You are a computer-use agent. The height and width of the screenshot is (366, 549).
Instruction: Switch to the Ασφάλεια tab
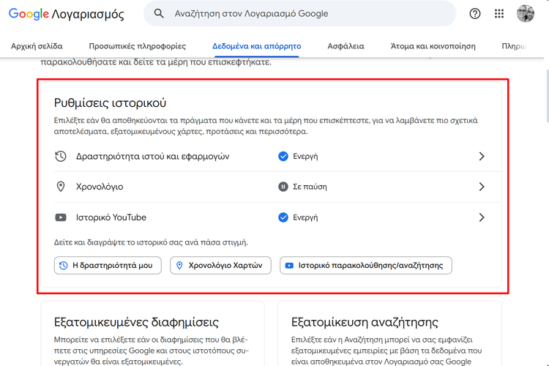[x=346, y=46]
